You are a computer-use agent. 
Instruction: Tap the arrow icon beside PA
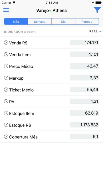pos(6,101)
